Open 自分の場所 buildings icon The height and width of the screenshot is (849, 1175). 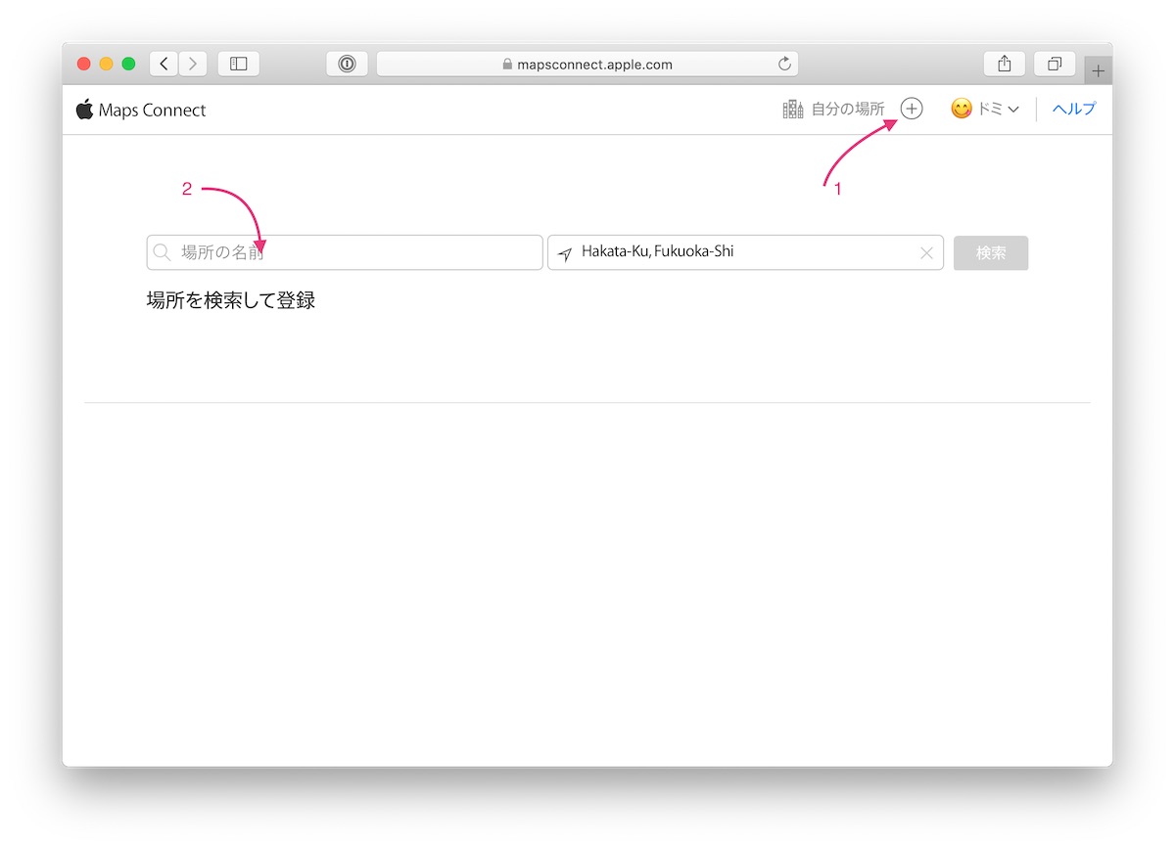pos(793,110)
